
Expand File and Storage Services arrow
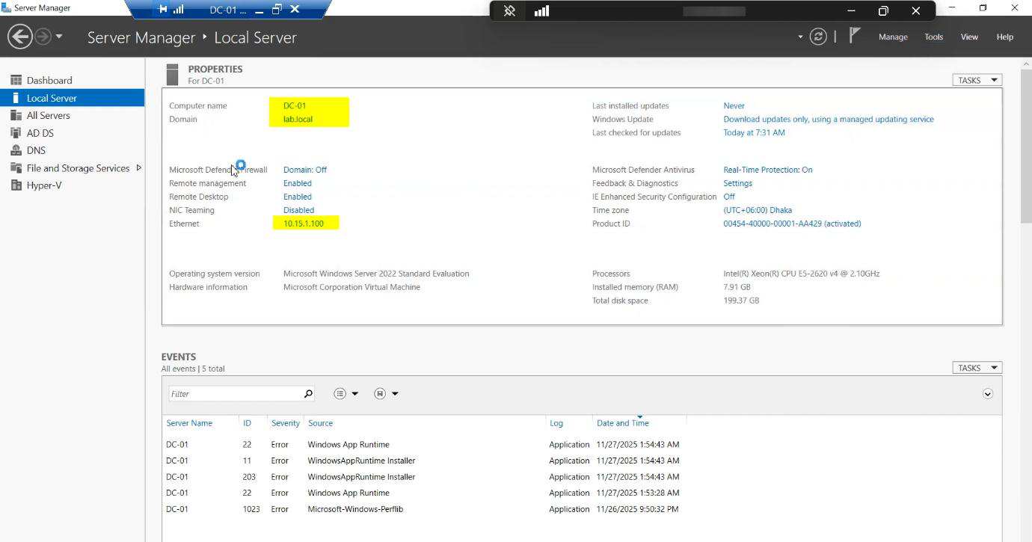tap(138, 168)
